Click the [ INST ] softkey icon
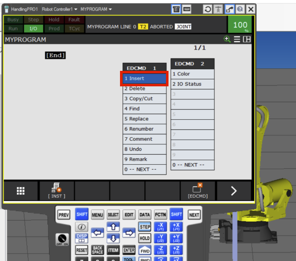Image resolution: width=296 pixels, height=261 pixels. coord(56,190)
